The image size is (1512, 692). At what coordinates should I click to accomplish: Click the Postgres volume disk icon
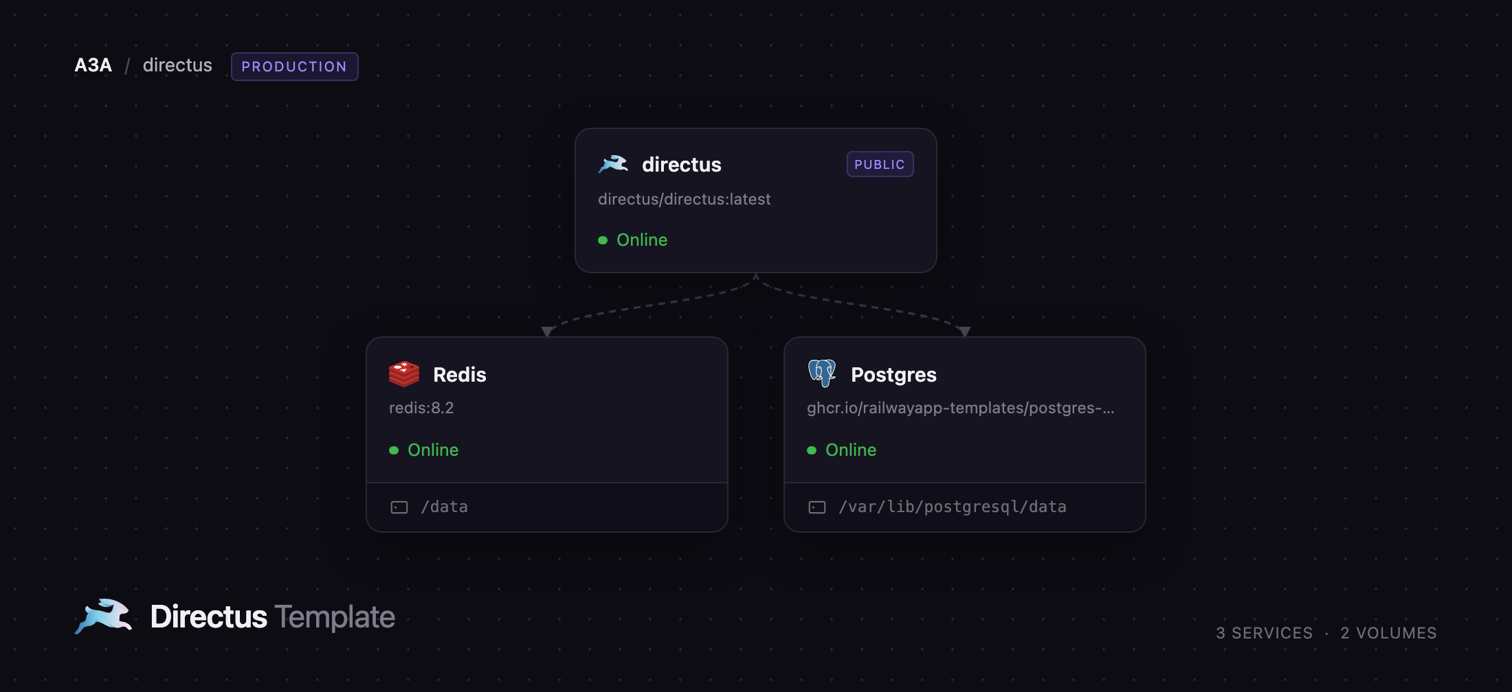pos(817,507)
